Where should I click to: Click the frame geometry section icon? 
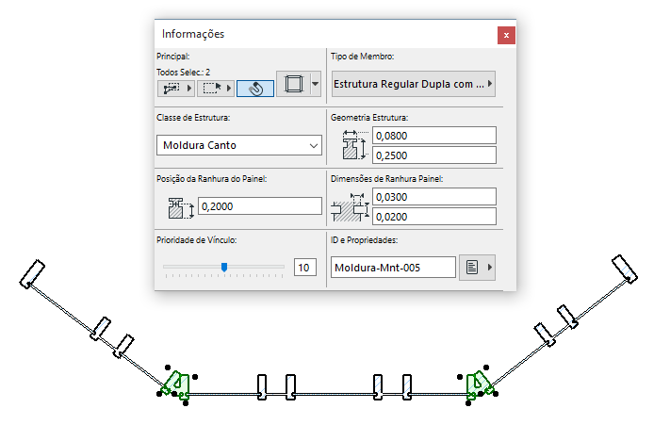point(354,145)
